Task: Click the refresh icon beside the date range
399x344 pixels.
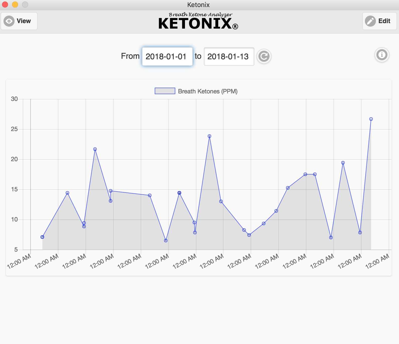Action: coord(264,56)
